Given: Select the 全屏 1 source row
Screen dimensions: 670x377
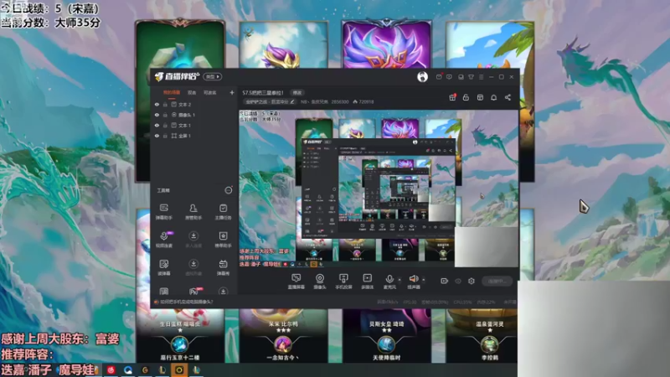Looking at the screenshot, I should pyautogui.click(x=194, y=136).
